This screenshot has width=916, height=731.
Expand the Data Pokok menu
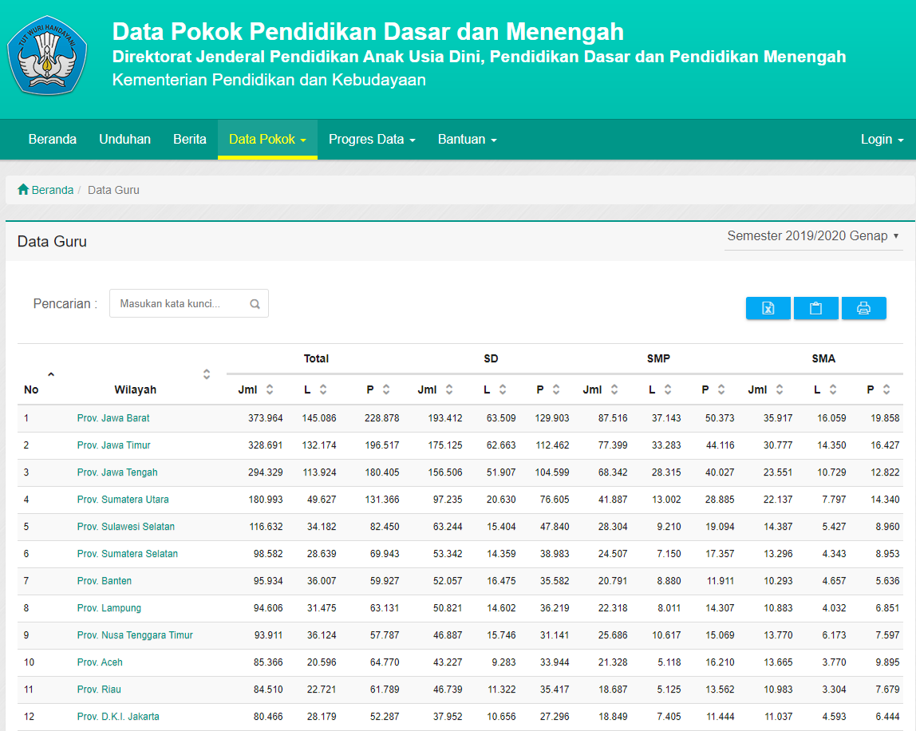click(267, 140)
